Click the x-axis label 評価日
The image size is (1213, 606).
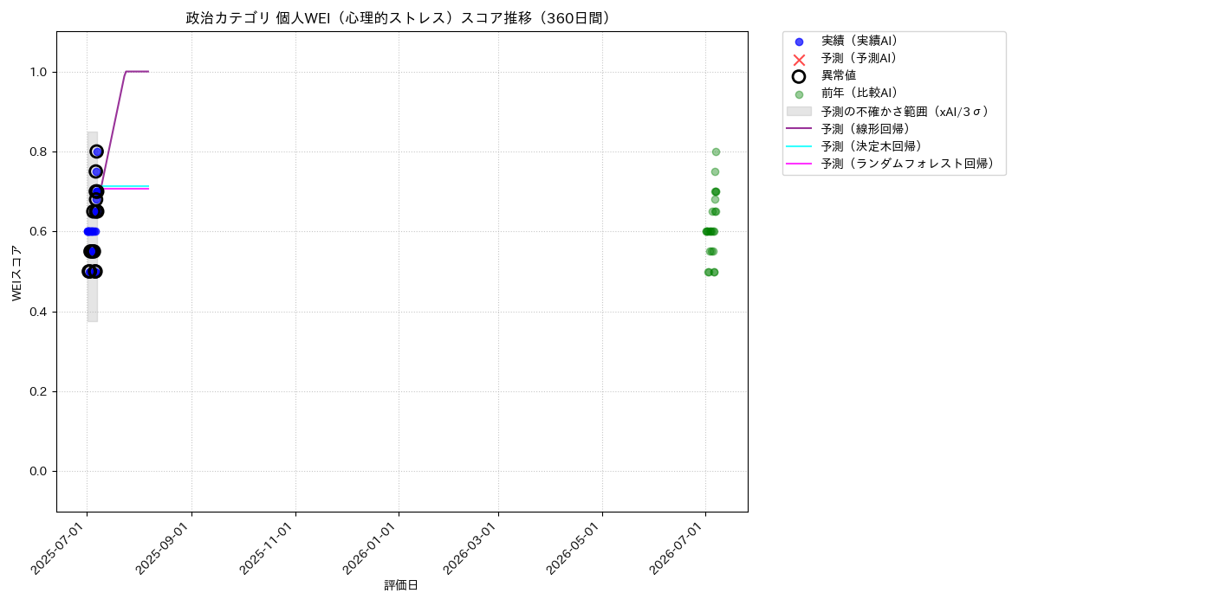click(401, 586)
